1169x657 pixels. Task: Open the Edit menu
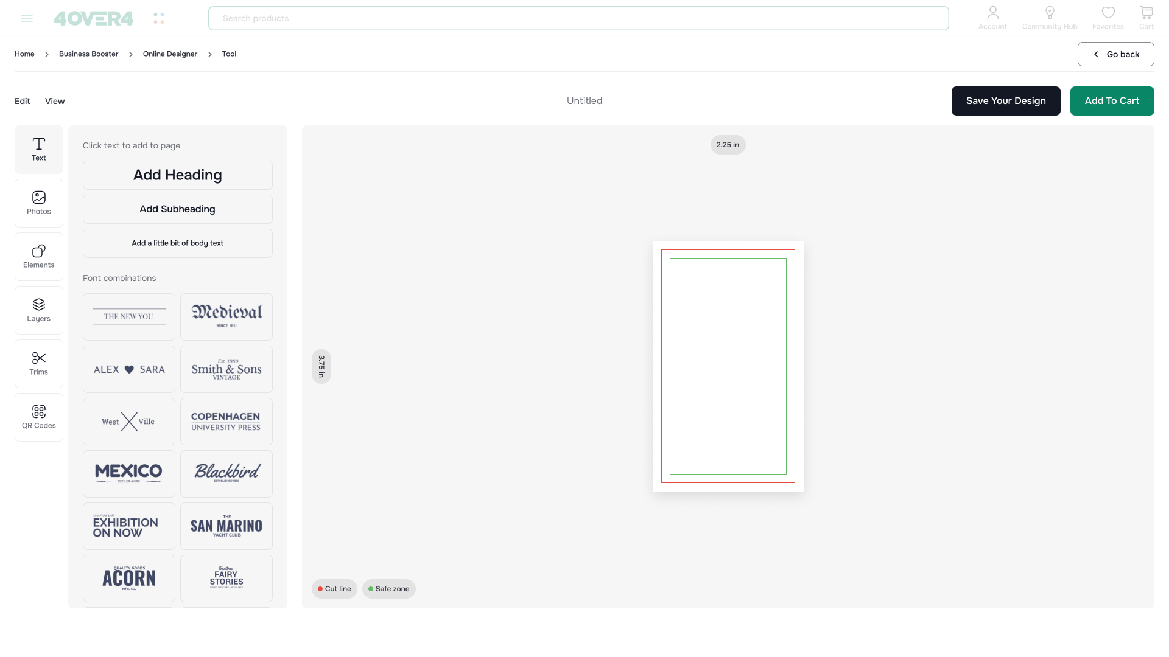click(23, 101)
